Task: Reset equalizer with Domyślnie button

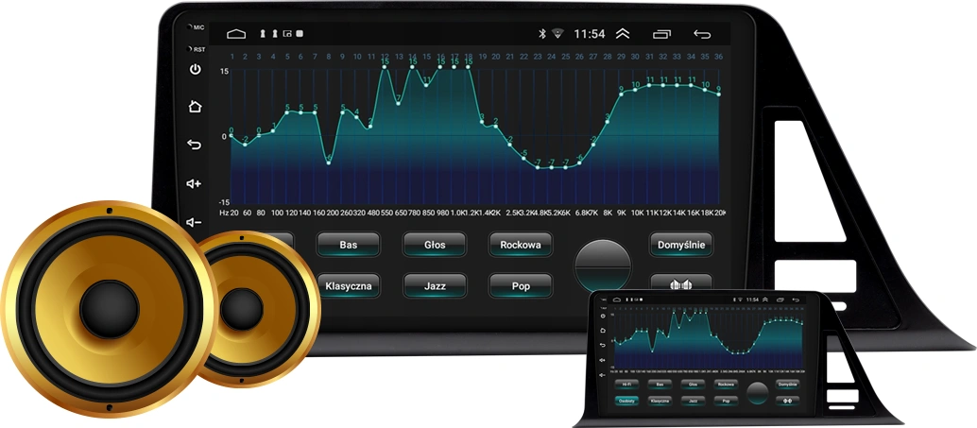Action: pos(681,245)
